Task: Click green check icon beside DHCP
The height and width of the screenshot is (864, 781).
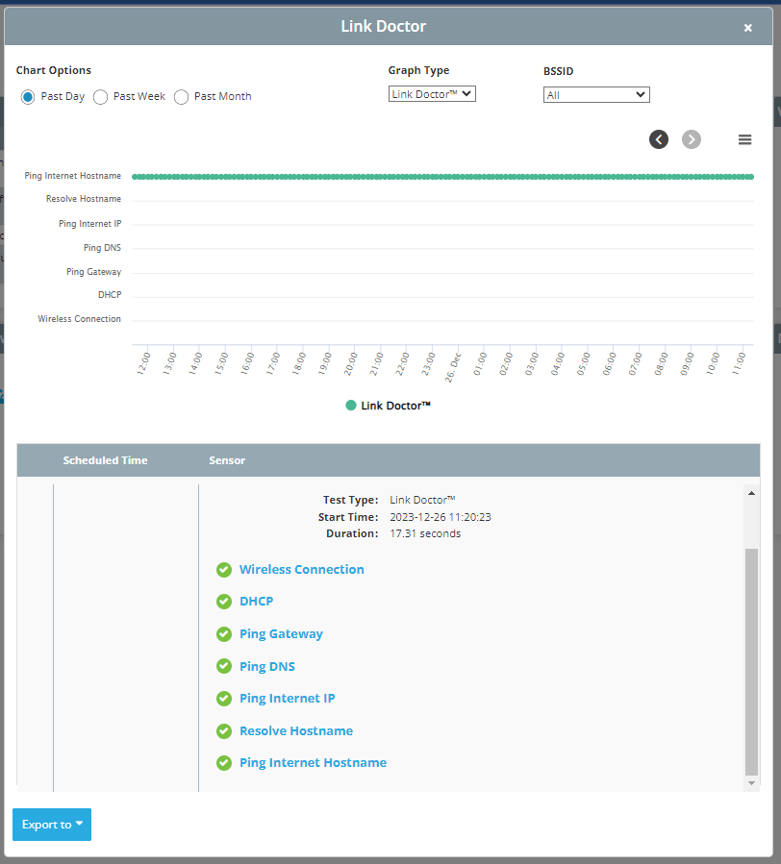Action: (x=224, y=602)
